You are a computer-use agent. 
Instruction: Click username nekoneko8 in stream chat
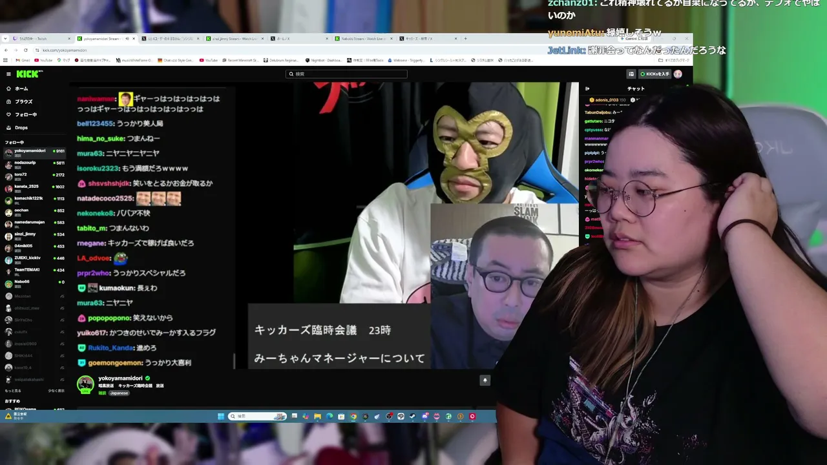95,213
